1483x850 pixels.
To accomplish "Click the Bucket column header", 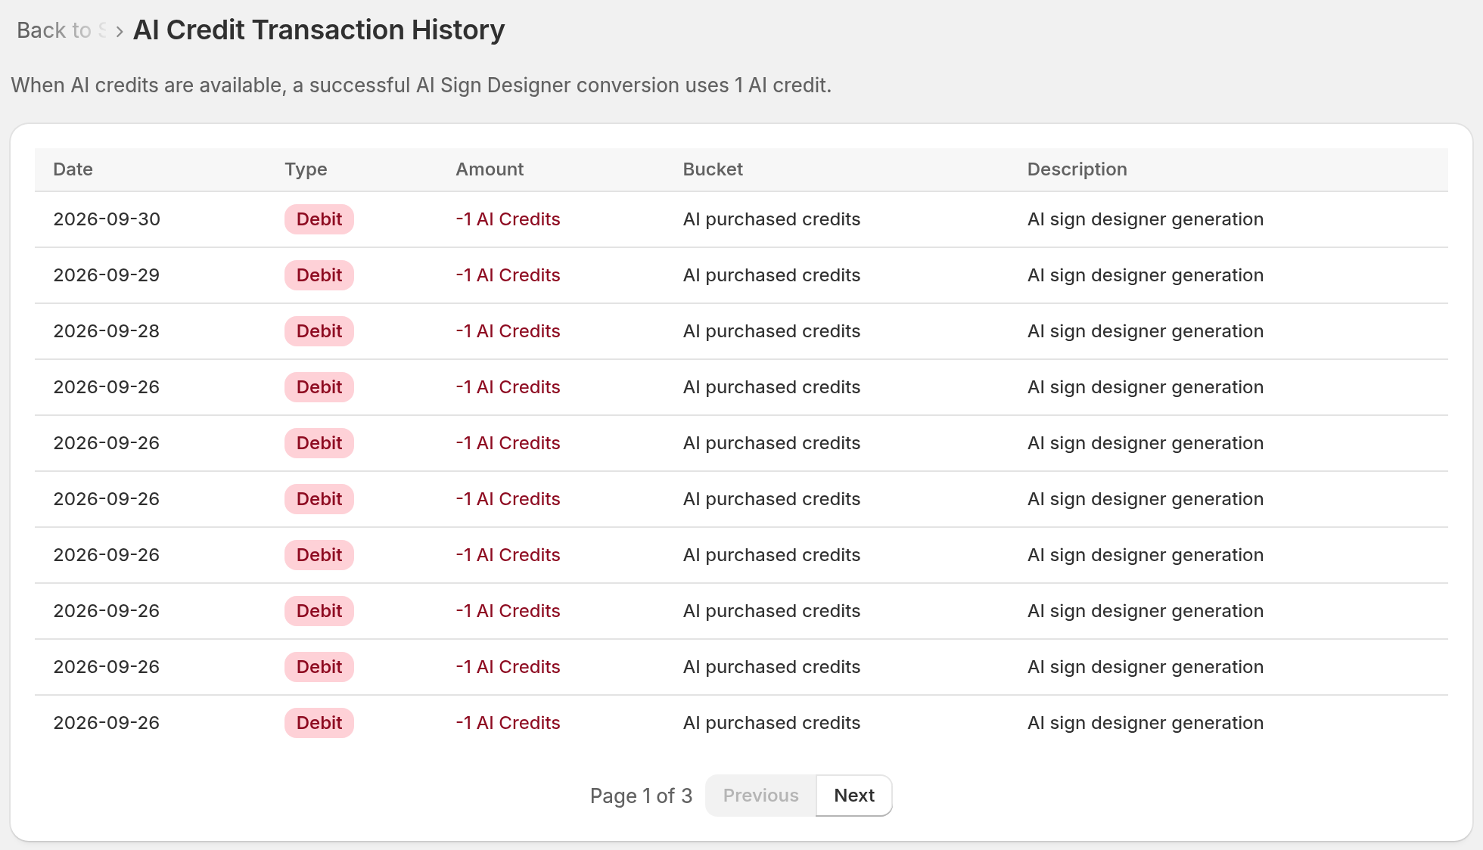I will [713, 169].
